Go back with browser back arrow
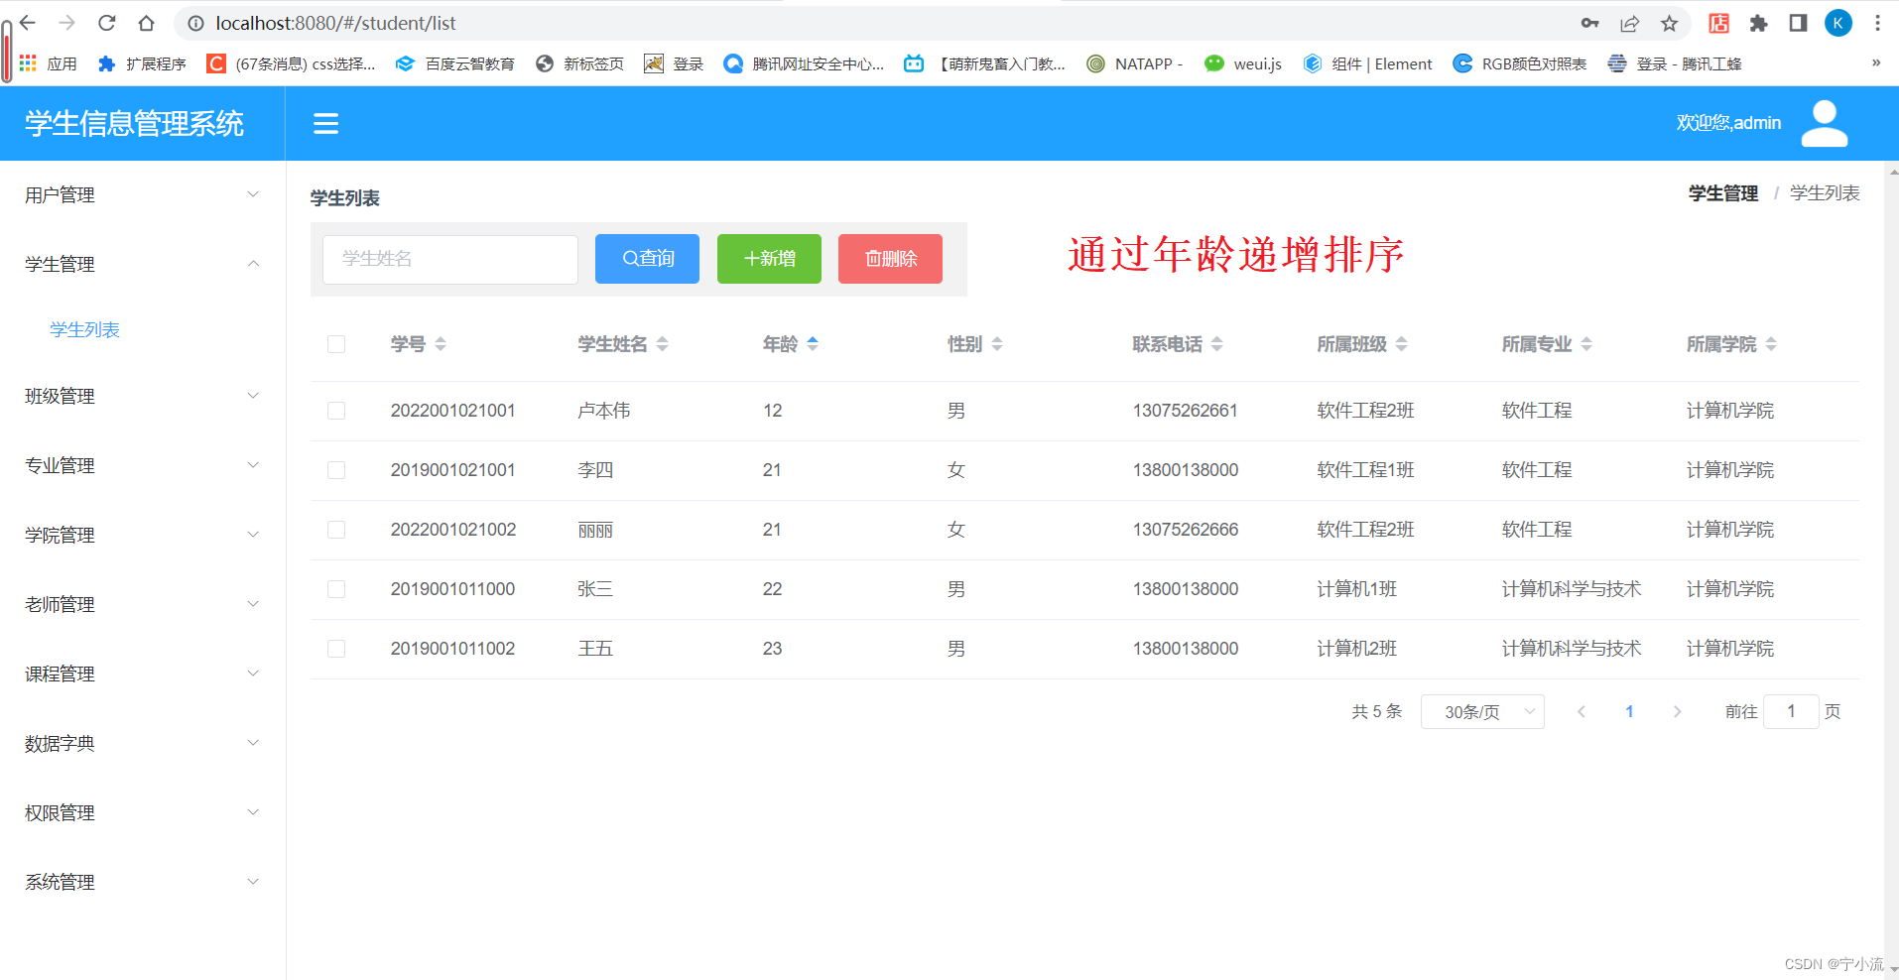This screenshot has height=980, width=1899. (x=28, y=23)
